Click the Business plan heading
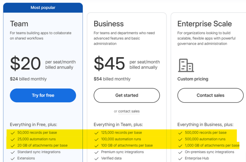246x162 pixels. pos(108,24)
